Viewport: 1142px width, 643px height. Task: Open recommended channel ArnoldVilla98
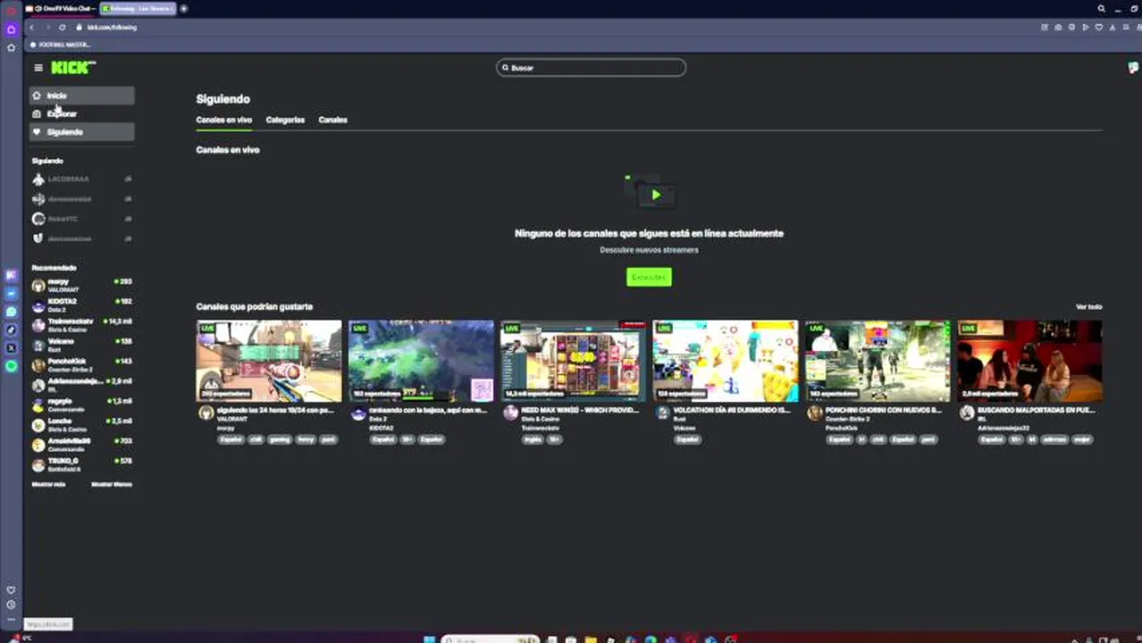click(x=81, y=445)
